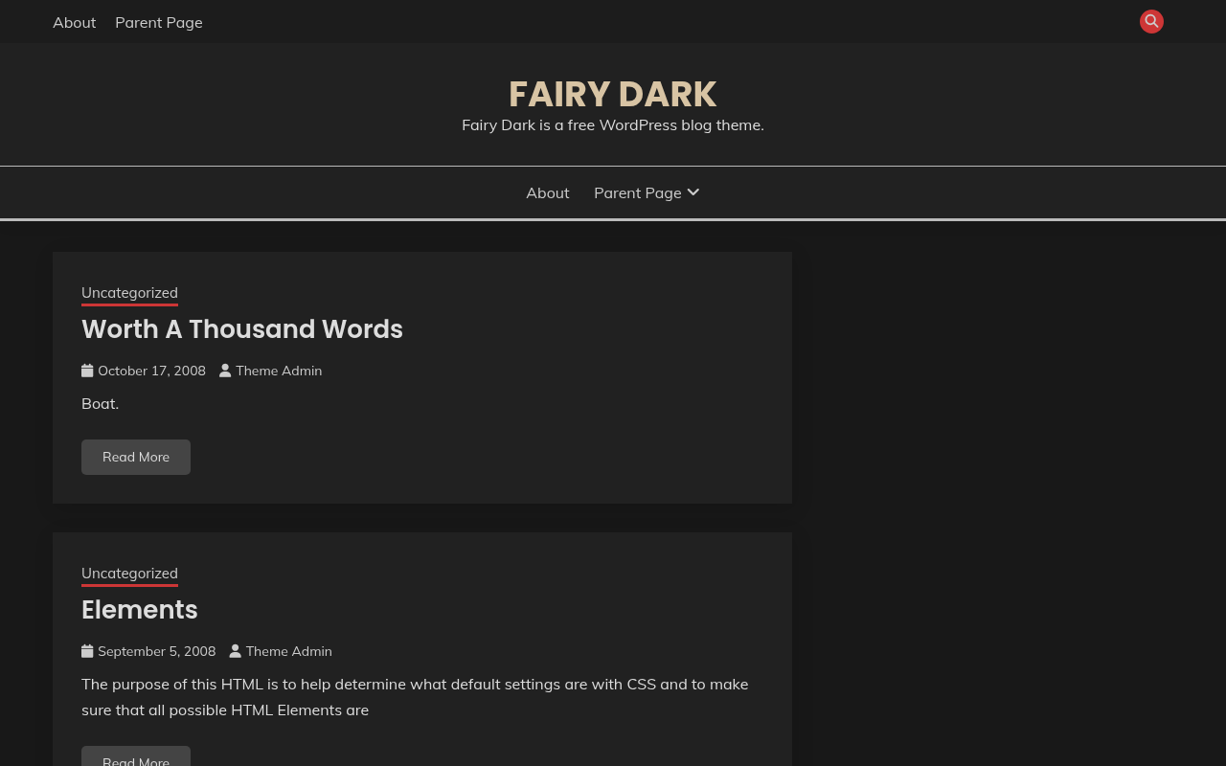Image resolution: width=1226 pixels, height=766 pixels.
Task: Open the Elements post title
Action: (x=140, y=609)
